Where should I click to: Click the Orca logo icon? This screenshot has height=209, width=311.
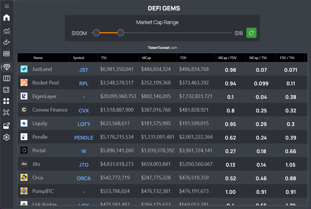tap(24, 177)
